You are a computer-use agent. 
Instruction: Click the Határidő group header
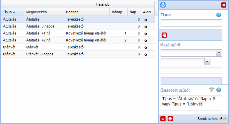[103, 4]
